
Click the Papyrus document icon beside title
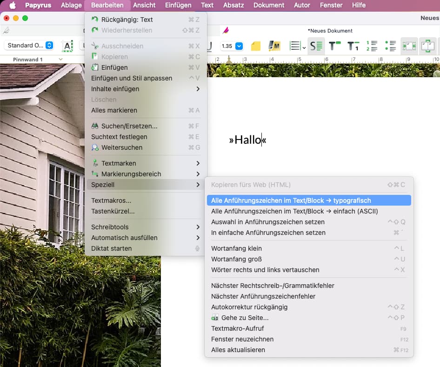tap(226, 30)
